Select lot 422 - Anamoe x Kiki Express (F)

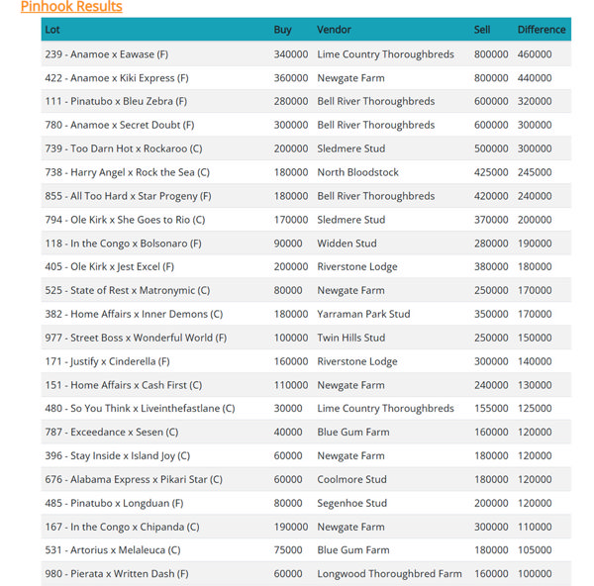117,78
